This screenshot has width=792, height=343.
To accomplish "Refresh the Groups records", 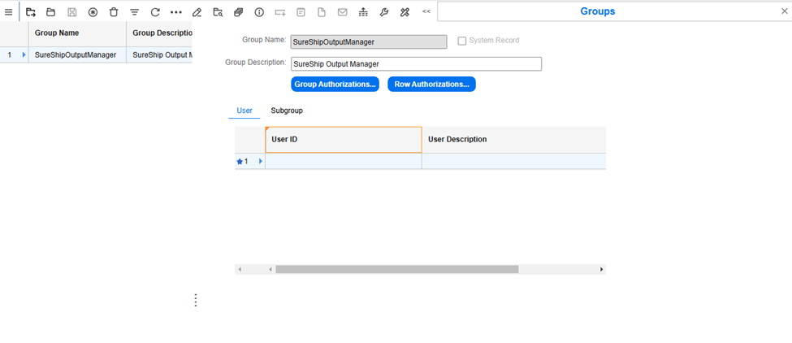I will [x=155, y=12].
